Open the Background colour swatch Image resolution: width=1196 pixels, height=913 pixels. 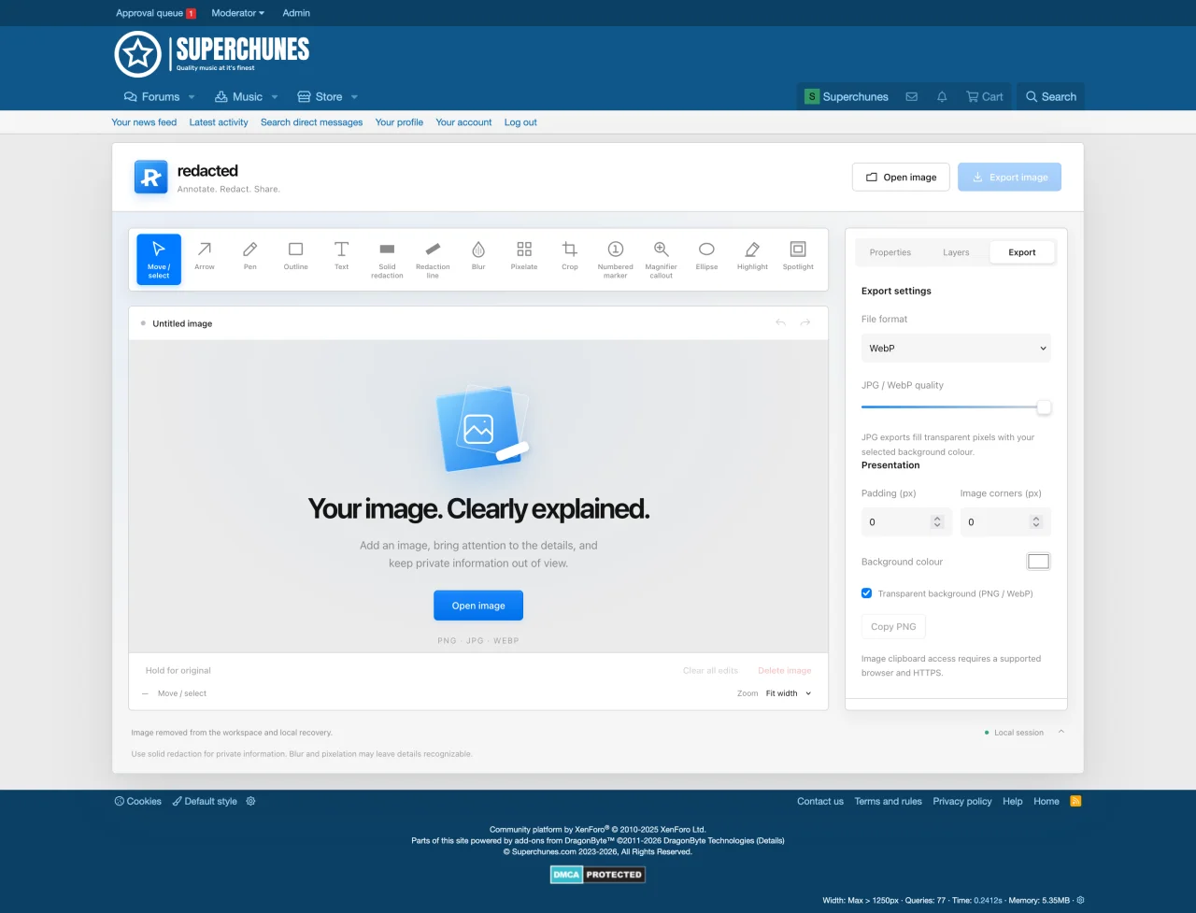point(1038,562)
